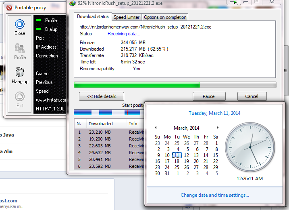Click HTTP/1.1 200 line in proxy panel
The height and width of the screenshot is (210, 289).
(51, 109)
